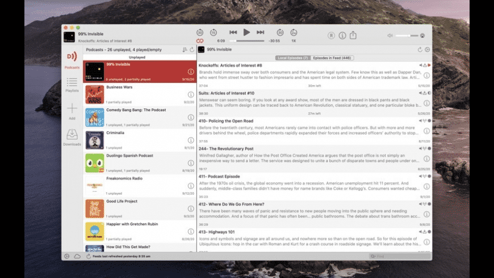494x278 pixels.
Task: Select Comedy Bang Bang: The Podcast
Action: [140, 117]
